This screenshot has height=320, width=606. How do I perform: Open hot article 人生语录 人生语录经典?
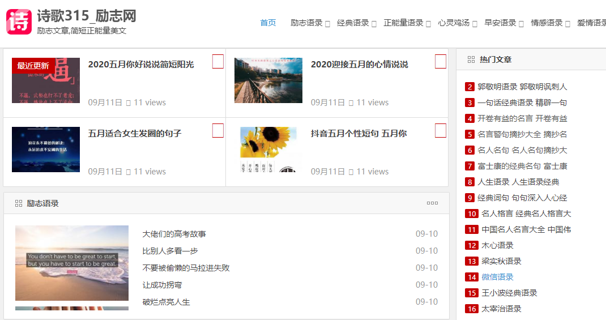518,182
